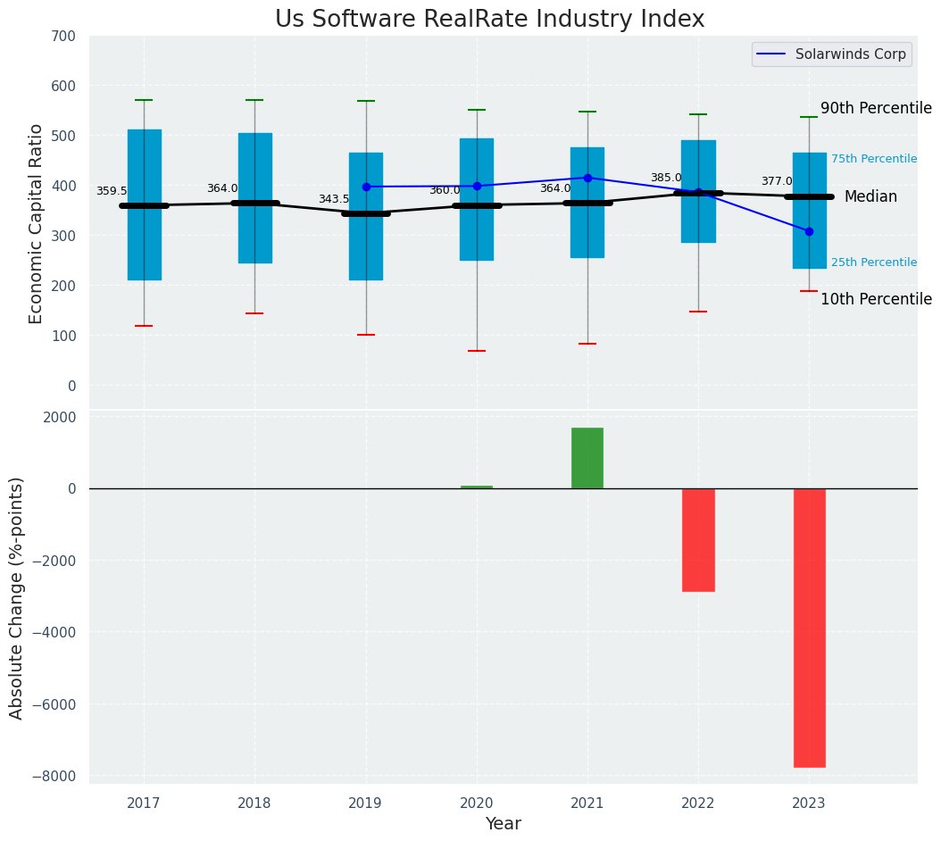
Task: Click the chart title Us Software RealRate
Action: tap(489, 20)
